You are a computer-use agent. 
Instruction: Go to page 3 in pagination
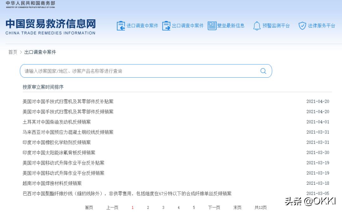click(x=163, y=208)
